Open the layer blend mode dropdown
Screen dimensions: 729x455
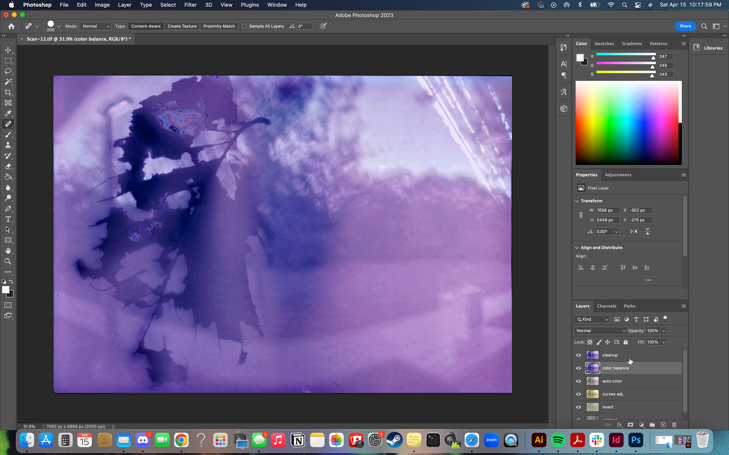click(x=600, y=331)
